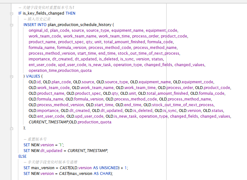Click the fold end marker beside closing parenthesis
The width and height of the screenshot is (247, 180).
[x=12, y=128]
